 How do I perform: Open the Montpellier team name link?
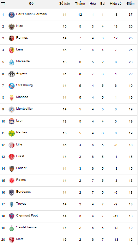25,109
